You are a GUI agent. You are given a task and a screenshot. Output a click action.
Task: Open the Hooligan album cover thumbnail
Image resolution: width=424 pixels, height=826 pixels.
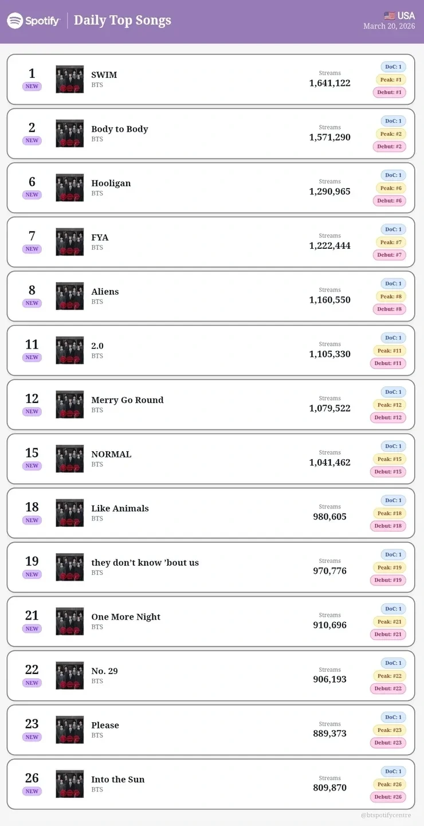(x=70, y=187)
